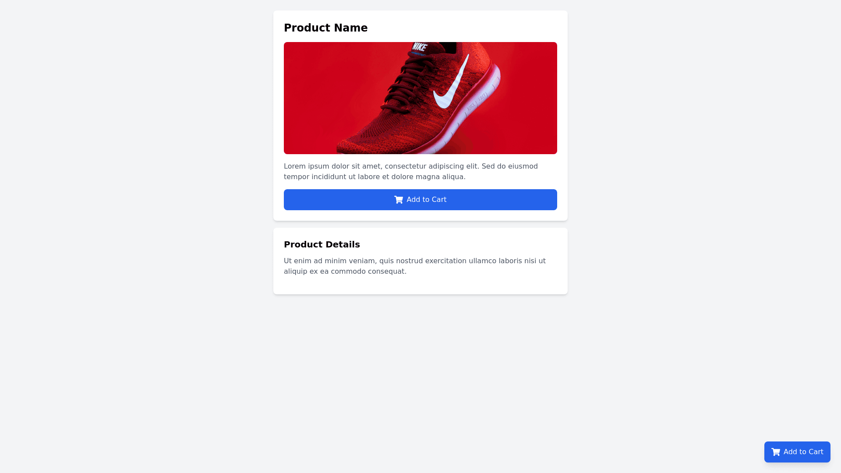This screenshot has width=841, height=473.
Task: Click the NIKE label on the shoe tongue
Action: pos(419,47)
